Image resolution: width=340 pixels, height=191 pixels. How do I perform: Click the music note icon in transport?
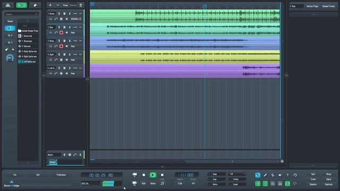pos(162,184)
